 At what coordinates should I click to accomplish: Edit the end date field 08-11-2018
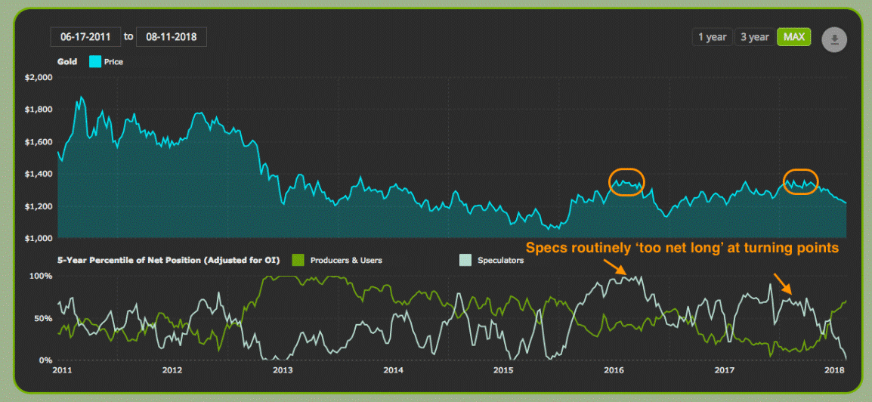(x=171, y=36)
